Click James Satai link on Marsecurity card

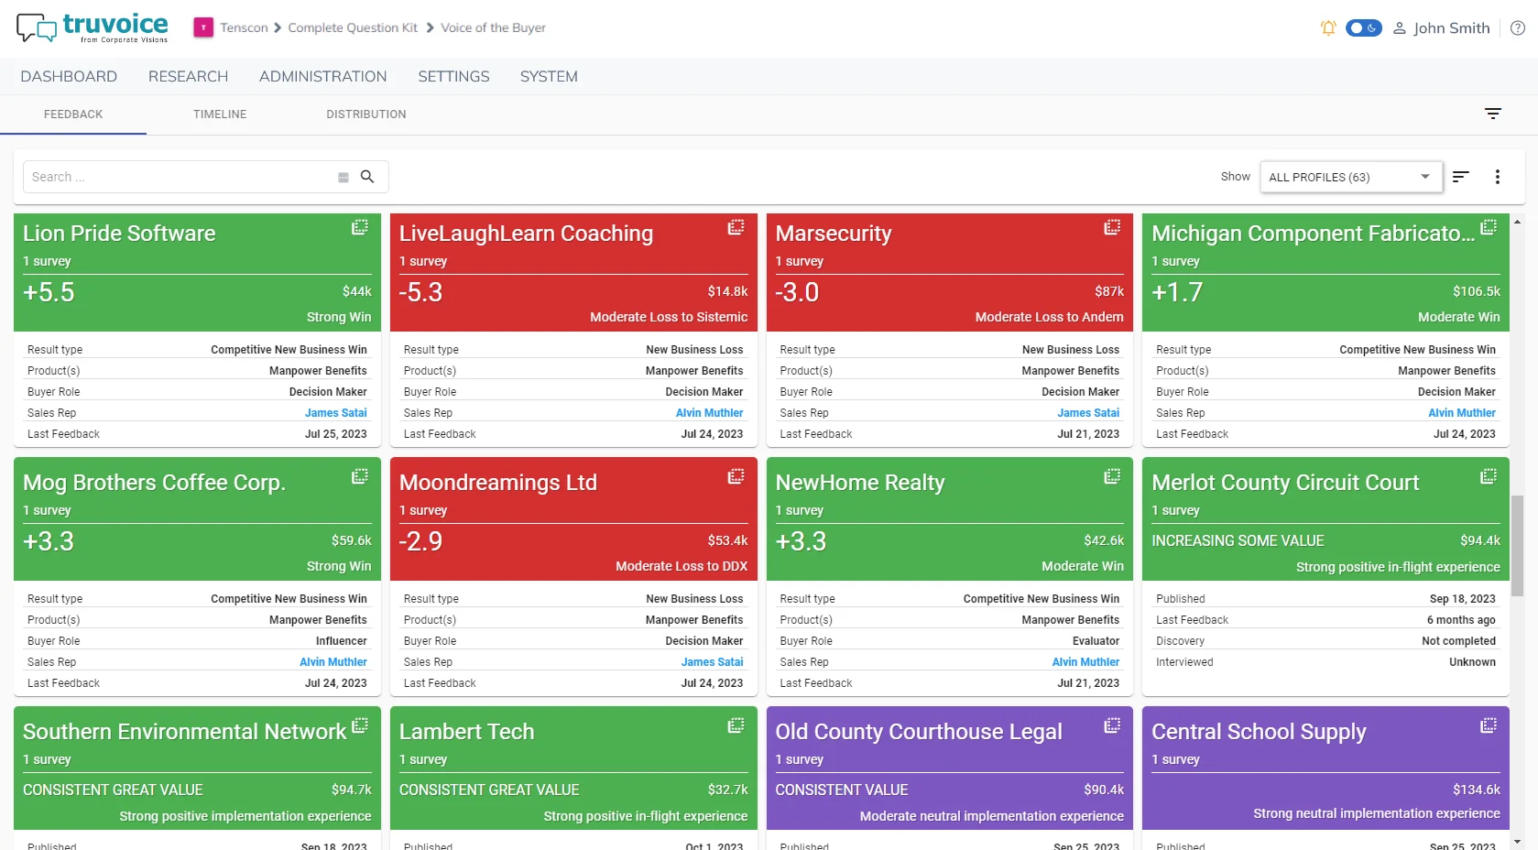tap(1088, 413)
